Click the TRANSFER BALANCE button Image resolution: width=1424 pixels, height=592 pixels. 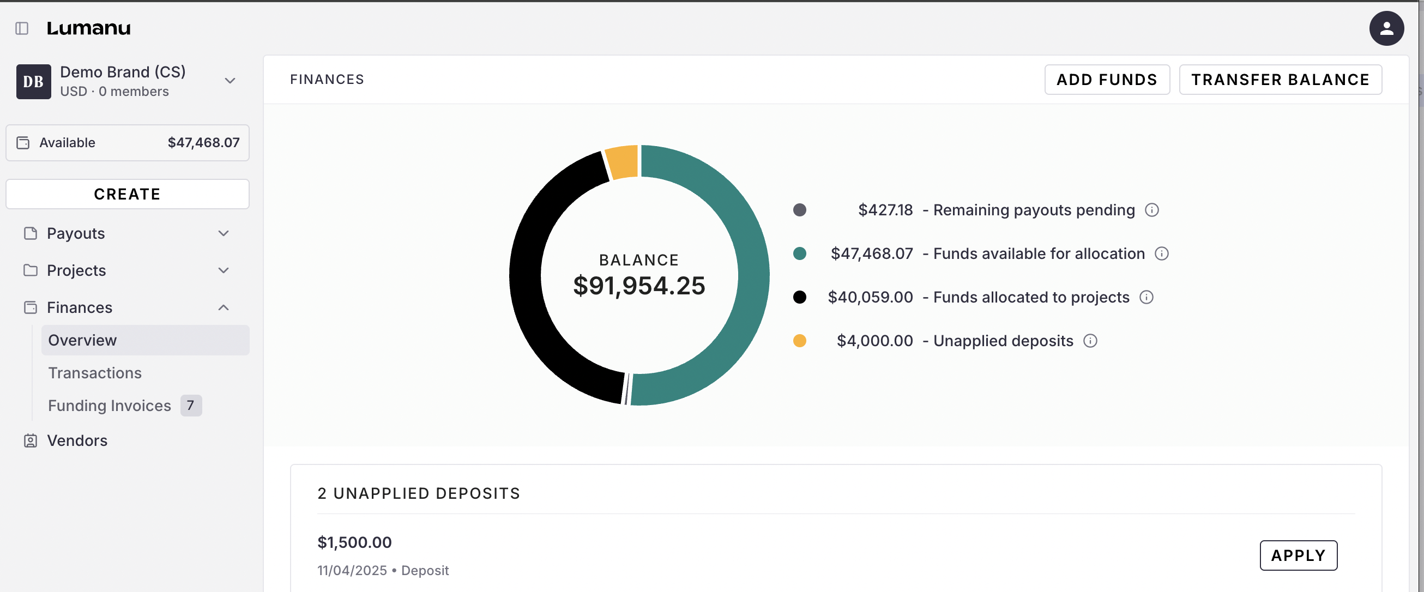1280,80
